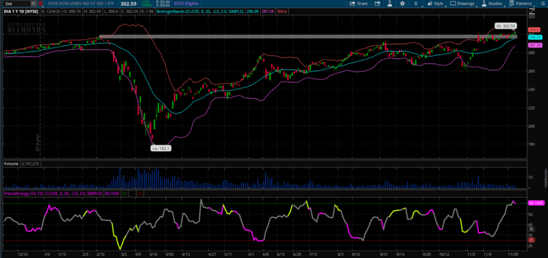The height and width of the screenshot is (258, 548).
Task: Click the SPDR DOW JONES IND UT SER 1 ETF name
Action: (x=82, y=4)
